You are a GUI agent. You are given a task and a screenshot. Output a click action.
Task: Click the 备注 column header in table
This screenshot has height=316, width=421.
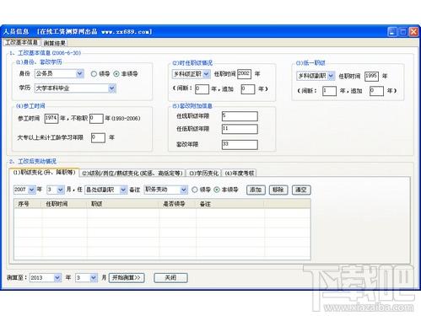[230, 204]
